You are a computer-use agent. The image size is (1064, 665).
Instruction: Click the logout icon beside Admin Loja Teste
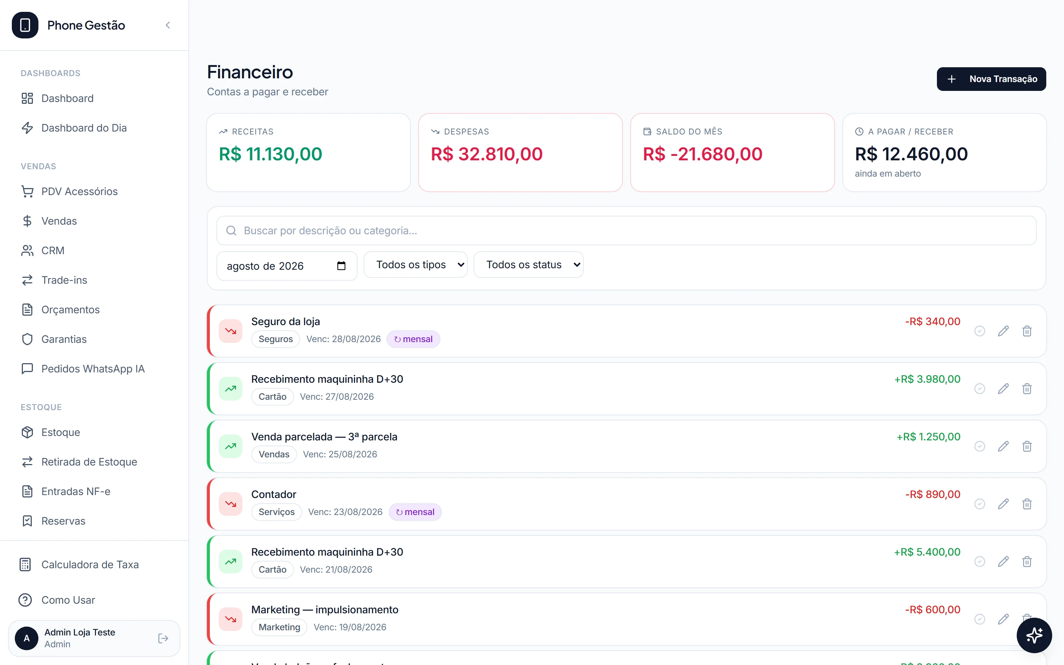point(163,638)
